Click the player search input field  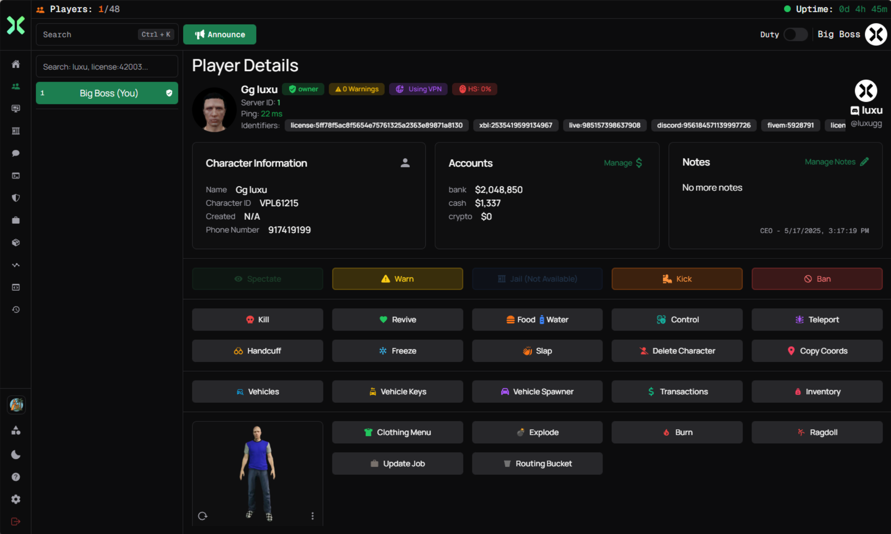(x=107, y=67)
